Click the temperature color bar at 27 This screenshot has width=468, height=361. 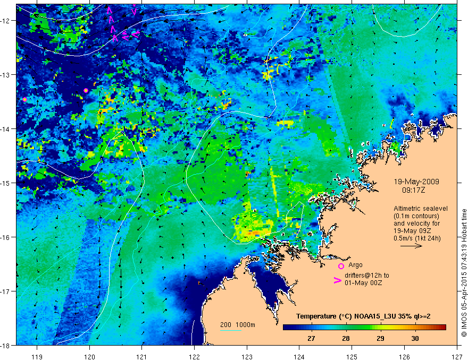[x=311, y=328]
